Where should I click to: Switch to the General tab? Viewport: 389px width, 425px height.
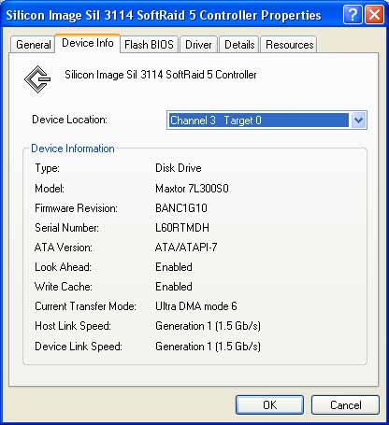[x=34, y=45]
